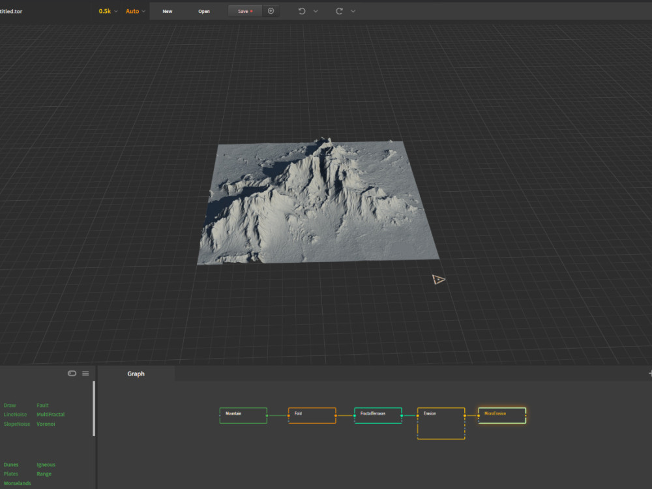Open the hamburger menu in the node toolbox

pyautogui.click(x=85, y=373)
